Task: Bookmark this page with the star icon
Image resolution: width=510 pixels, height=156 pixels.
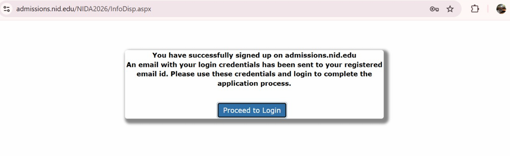Action: click(450, 9)
